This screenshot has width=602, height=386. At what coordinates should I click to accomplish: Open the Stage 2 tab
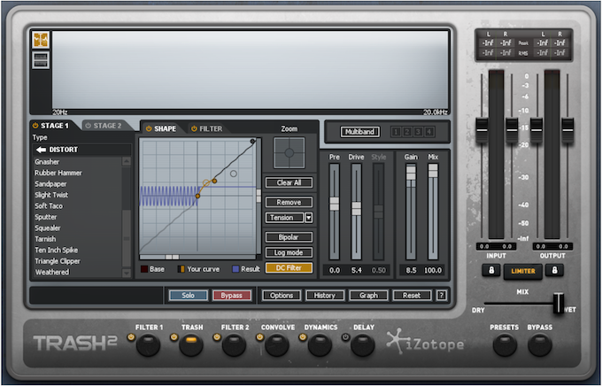tap(107, 126)
